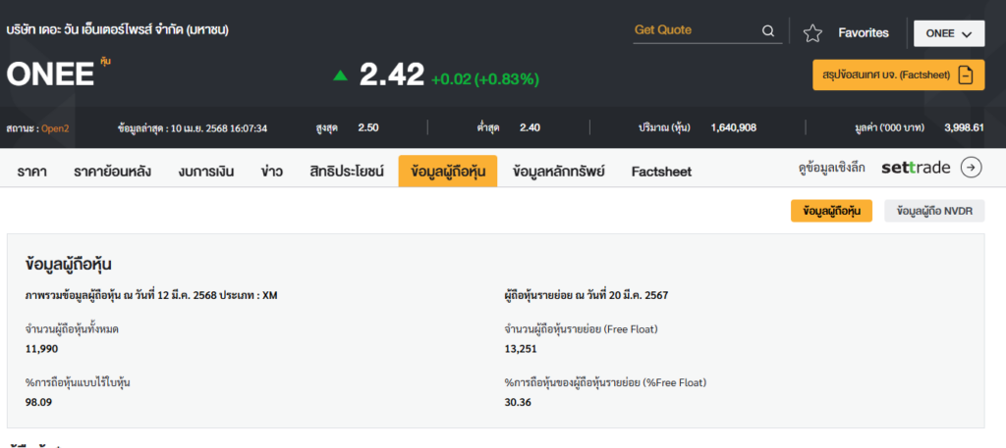The height and width of the screenshot is (448, 1006).
Task: Click the settrade logo
Action: tap(916, 168)
